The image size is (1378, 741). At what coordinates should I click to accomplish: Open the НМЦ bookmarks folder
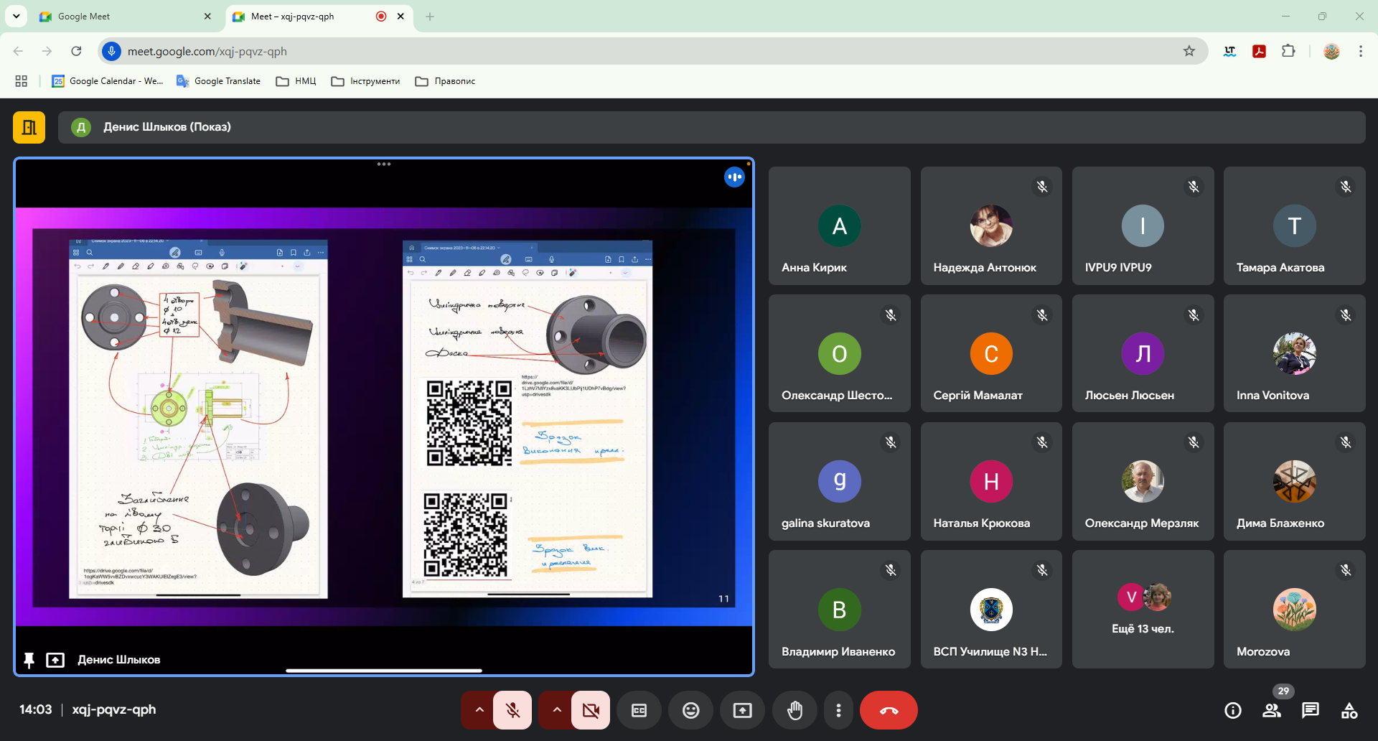tap(296, 81)
